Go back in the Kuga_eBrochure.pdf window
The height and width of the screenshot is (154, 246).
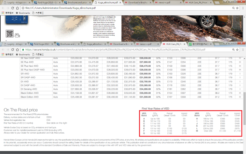pyautogui.click(x=3, y=8)
